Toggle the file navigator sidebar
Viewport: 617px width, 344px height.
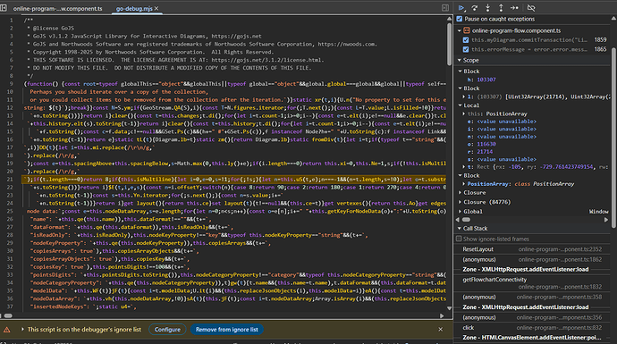(4, 8)
